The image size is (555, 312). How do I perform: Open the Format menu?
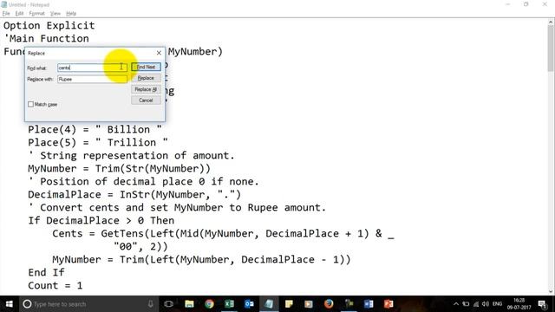(36, 14)
